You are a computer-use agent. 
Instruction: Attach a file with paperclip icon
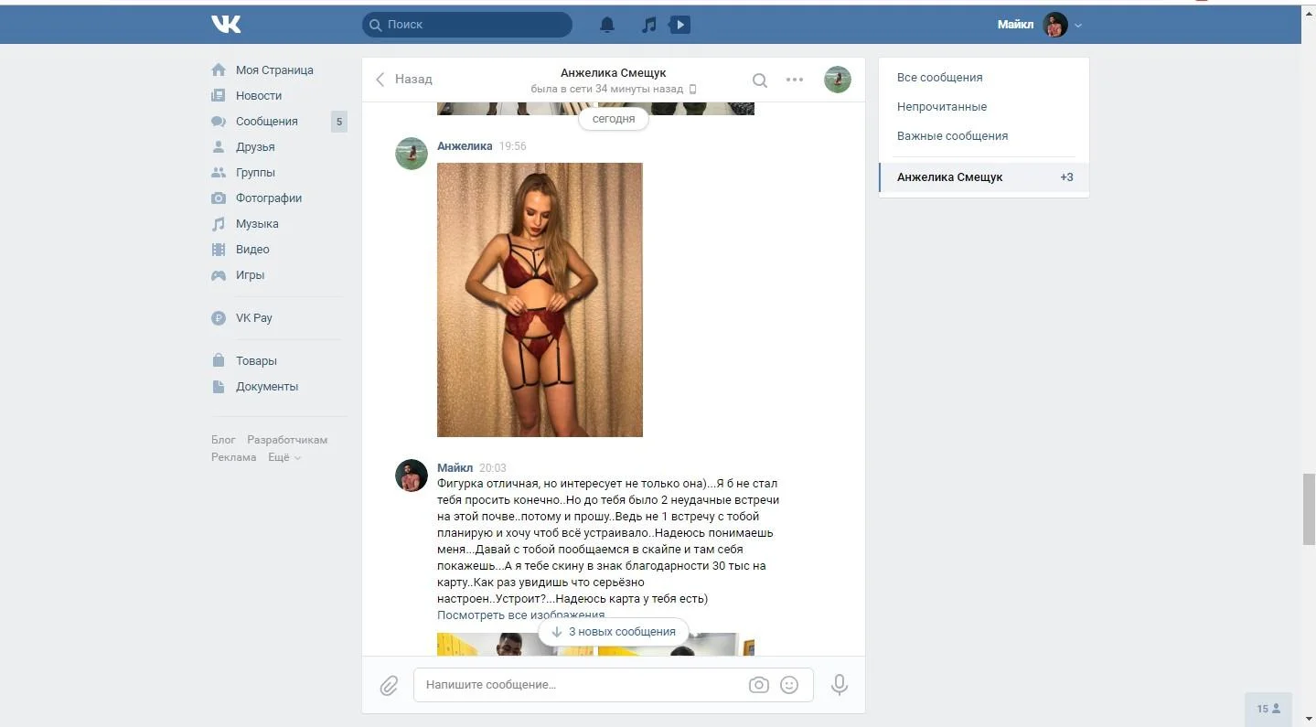[389, 685]
